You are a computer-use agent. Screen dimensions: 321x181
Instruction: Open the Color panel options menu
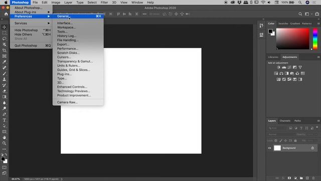(x=318, y=24)
